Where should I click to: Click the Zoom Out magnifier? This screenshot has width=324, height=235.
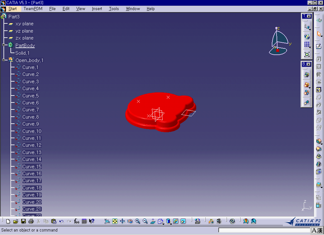145,221
